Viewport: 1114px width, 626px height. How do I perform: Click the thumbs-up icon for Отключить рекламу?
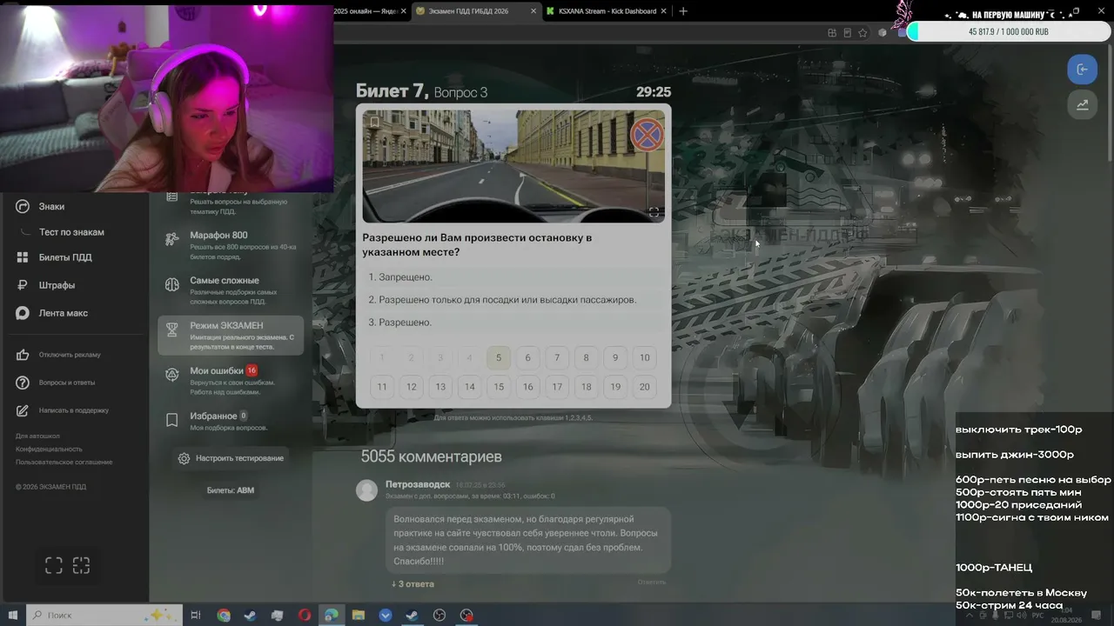click(23, 355)
